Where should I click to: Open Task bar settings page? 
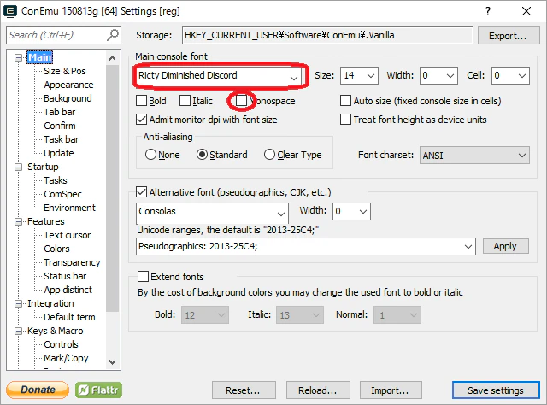[x=61, y=139]
